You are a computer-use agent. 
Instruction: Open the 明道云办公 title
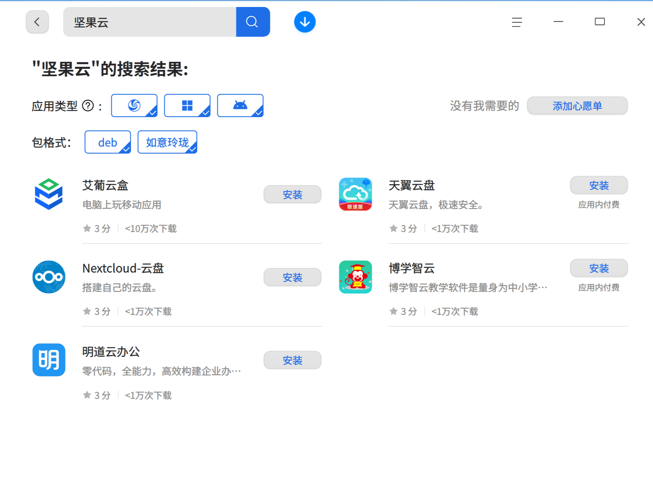pos(111,352)
